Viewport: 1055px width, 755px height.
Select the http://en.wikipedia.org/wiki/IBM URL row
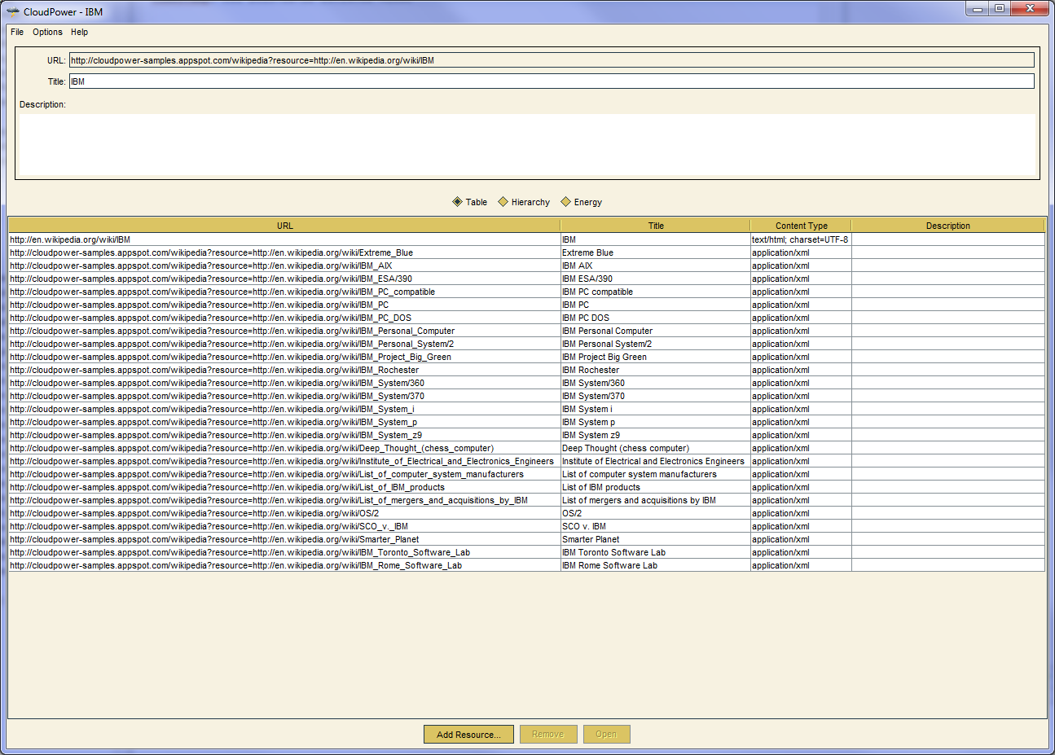coord(284,239)
